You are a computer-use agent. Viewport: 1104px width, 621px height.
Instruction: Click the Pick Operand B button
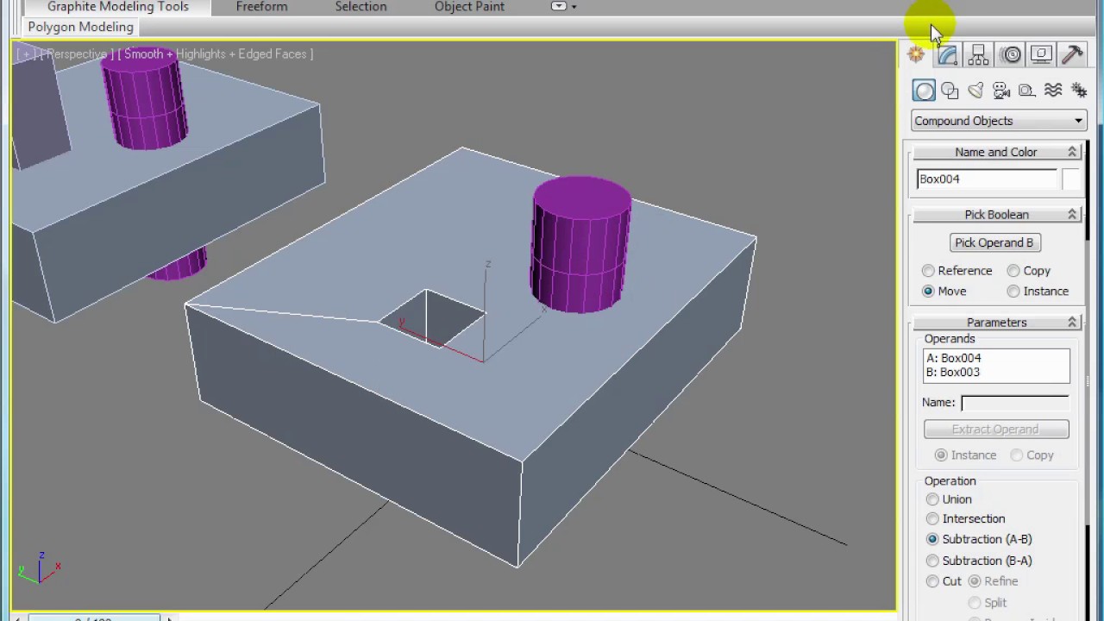[994, 243]
